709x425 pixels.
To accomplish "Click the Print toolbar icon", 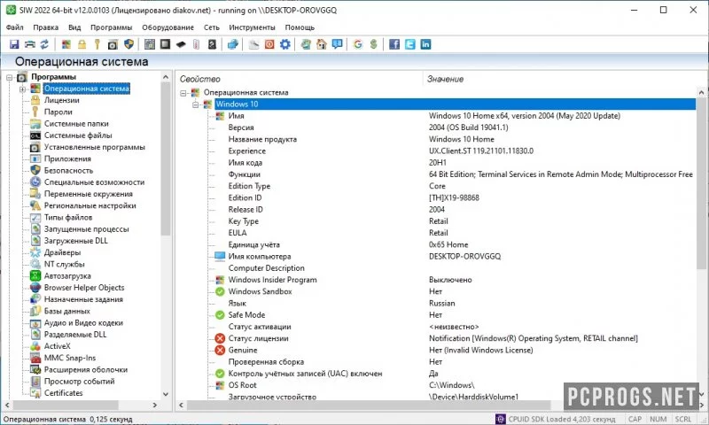I will pyautogui.click(x=29, y=44).
